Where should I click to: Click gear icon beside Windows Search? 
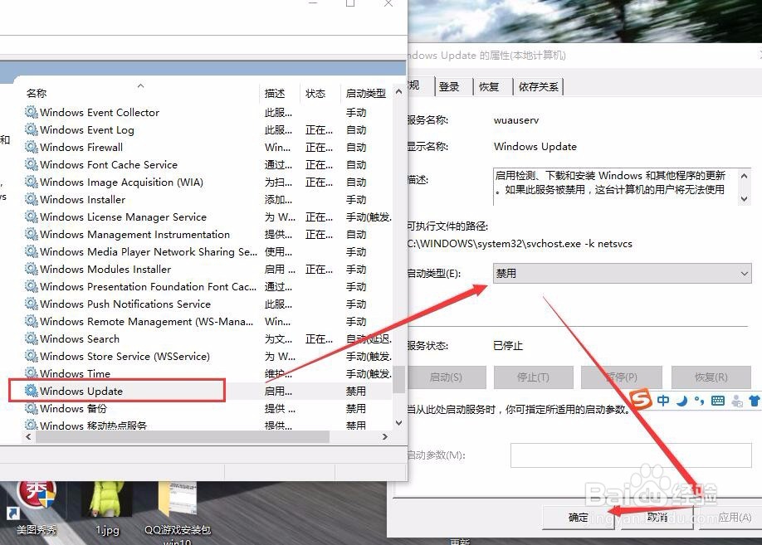coord(32,338)
